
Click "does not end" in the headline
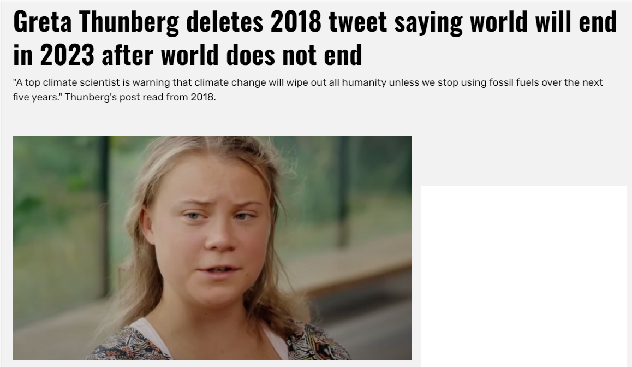tap(294, 55)
